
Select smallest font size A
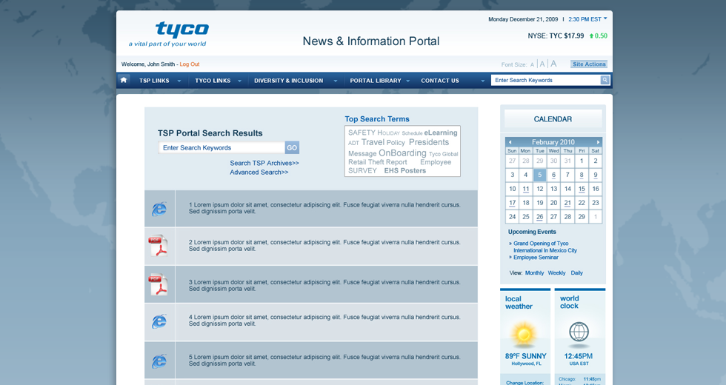pos(532,65)
